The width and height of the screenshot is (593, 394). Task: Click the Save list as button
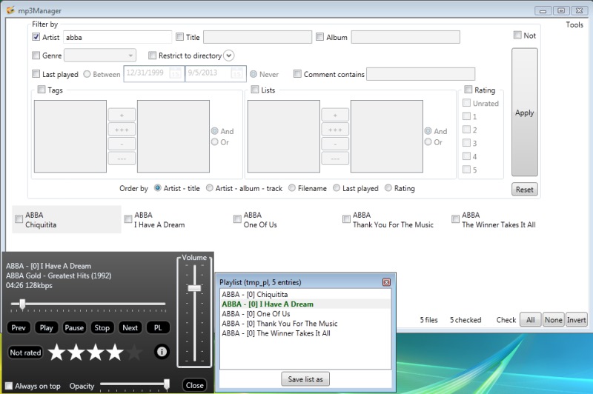point(305,379)
